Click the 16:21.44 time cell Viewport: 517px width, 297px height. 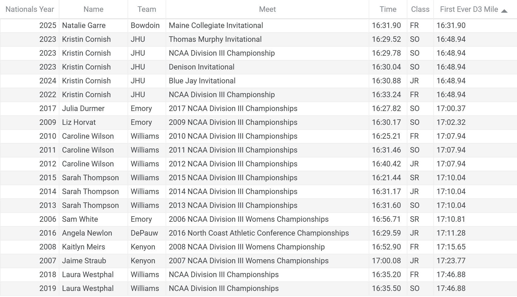coord(386,178)
